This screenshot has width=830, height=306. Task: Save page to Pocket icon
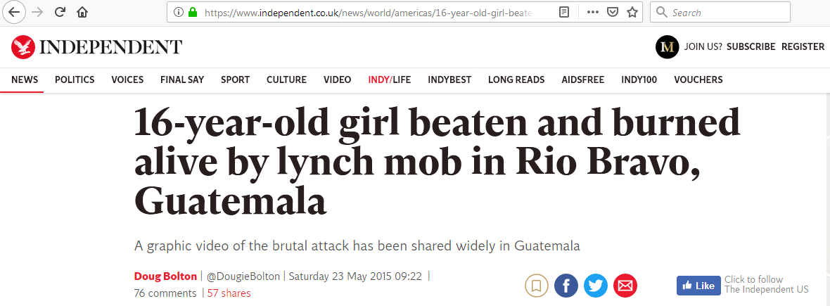click(613, 12)
